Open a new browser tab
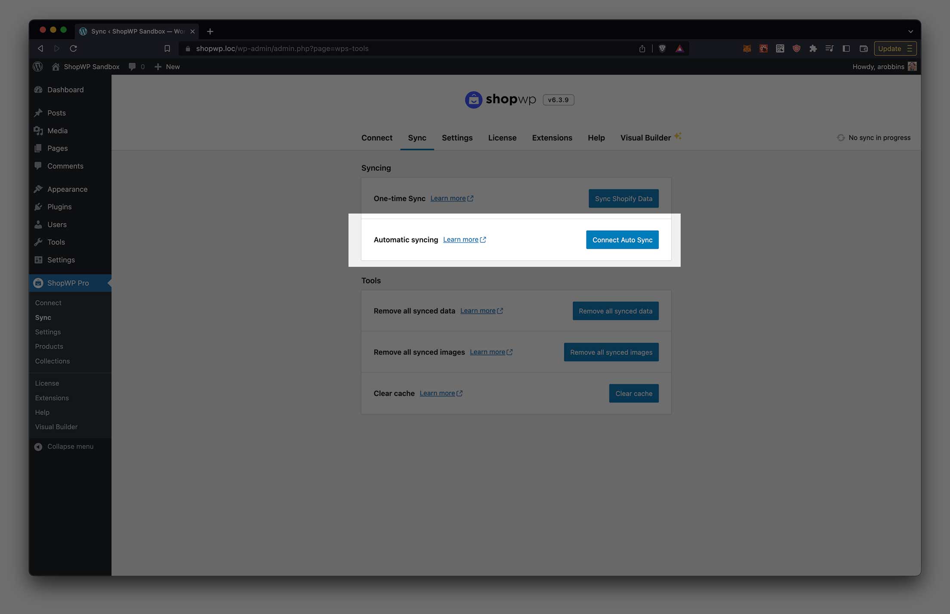 pos(210,31)
